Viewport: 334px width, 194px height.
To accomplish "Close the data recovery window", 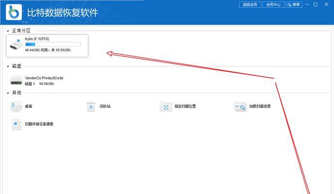I will [x=326, y=4].
